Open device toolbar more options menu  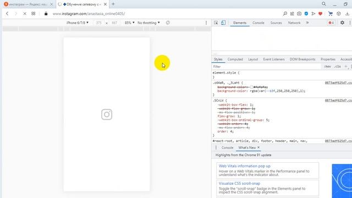coord(206,23)
